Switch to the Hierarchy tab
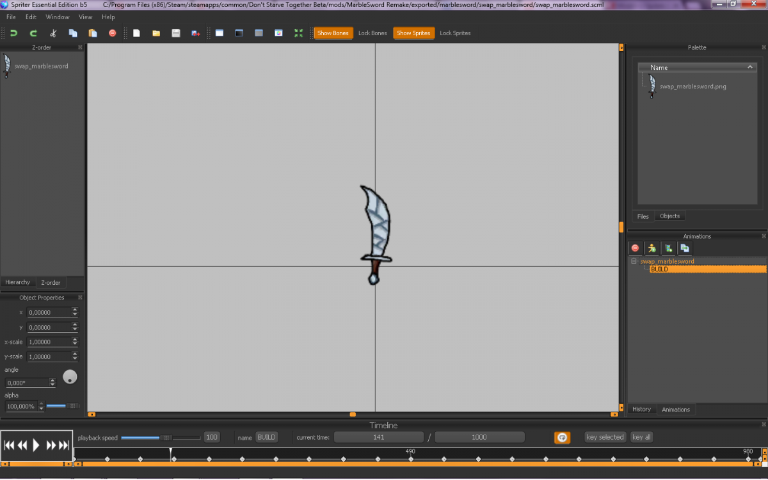 [x=18, y=282]
